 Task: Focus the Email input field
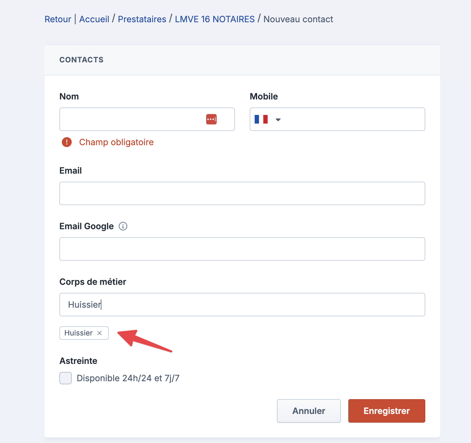[242, 193]
